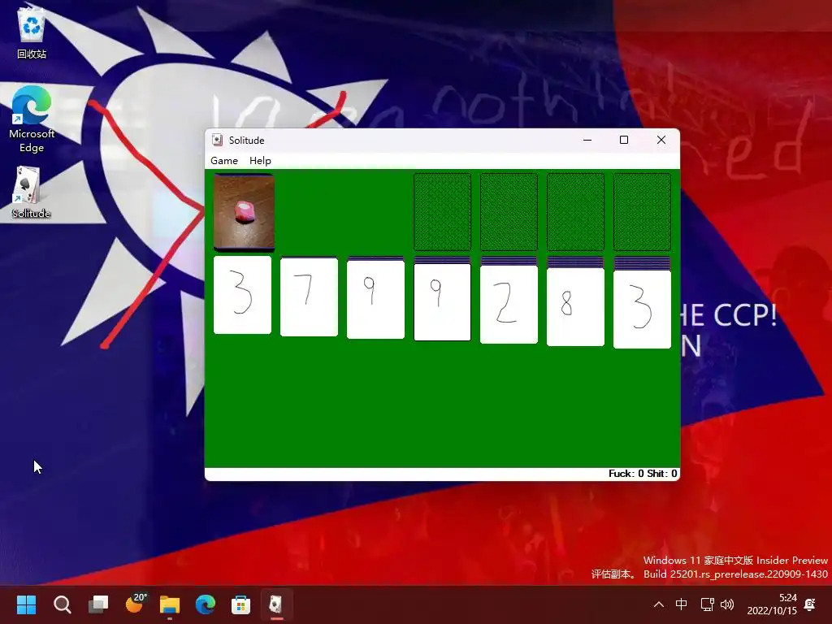Click the Solitude taskbar icon
832x624 pixels.
[276, 604]
